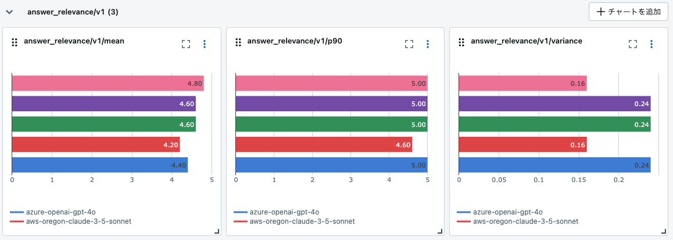Grab the drag handle of p90 chart
The height and width of the screenshot is (240, 673).
tap(238, 42)
